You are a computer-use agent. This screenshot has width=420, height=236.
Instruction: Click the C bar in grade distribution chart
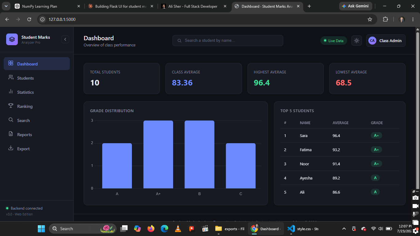click(x=241, y=166)
